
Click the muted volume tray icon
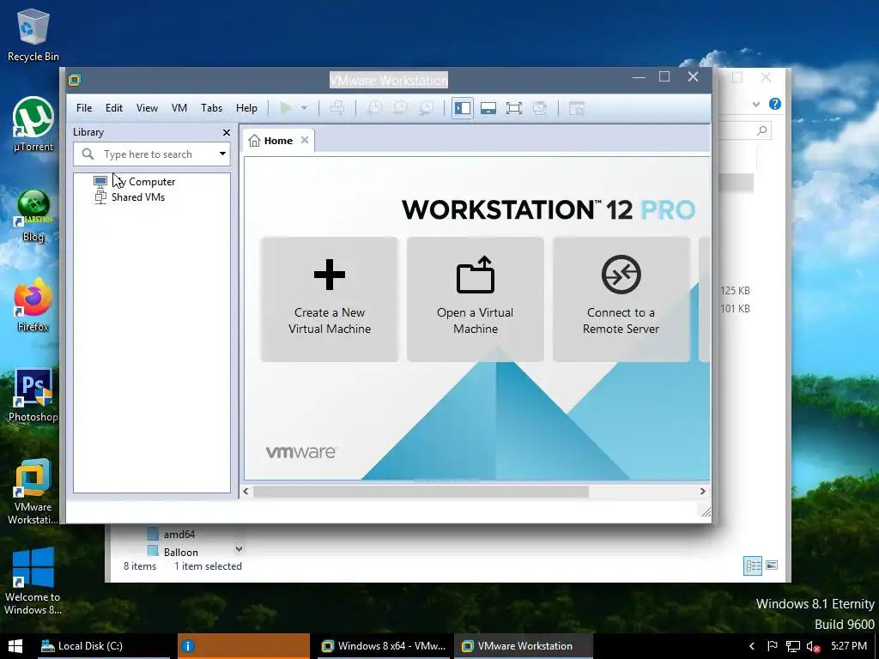[x=814, y=646]
